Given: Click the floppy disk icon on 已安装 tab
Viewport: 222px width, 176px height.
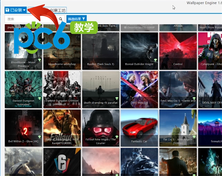Looking at the screenshot, I should (x=7, y=10).
